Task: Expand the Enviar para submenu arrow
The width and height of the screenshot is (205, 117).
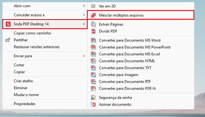Action: [84, 56]
